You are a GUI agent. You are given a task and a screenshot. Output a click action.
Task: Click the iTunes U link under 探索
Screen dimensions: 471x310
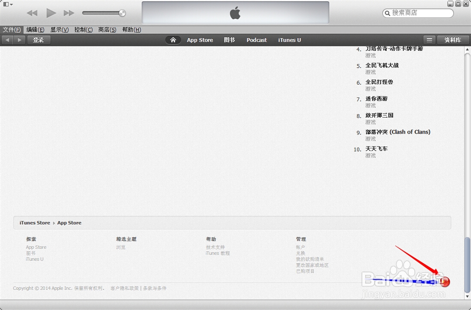[x=34, y=259]
